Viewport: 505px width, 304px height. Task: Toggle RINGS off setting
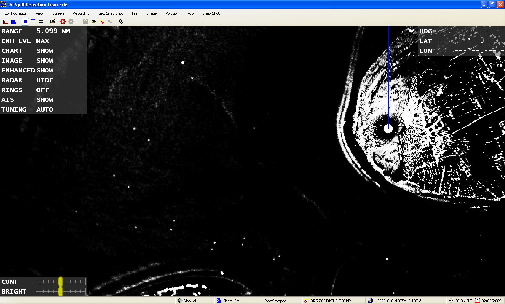42,90
